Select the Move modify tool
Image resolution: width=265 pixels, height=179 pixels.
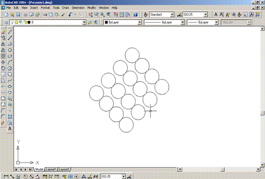pos(3,62)
